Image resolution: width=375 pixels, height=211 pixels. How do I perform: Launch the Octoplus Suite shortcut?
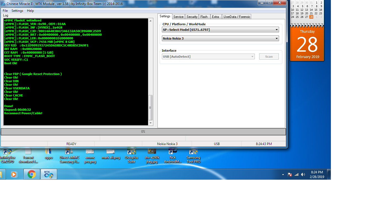pos(131,156)
